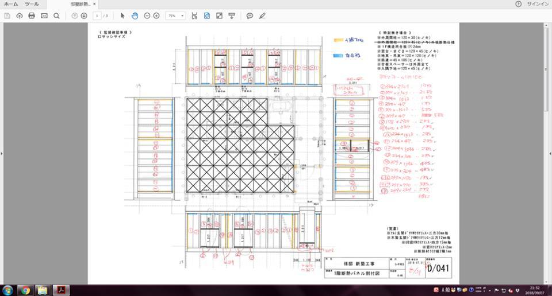
Task: Zoom out with the minus icon
Action: click(x=147, y=16)
